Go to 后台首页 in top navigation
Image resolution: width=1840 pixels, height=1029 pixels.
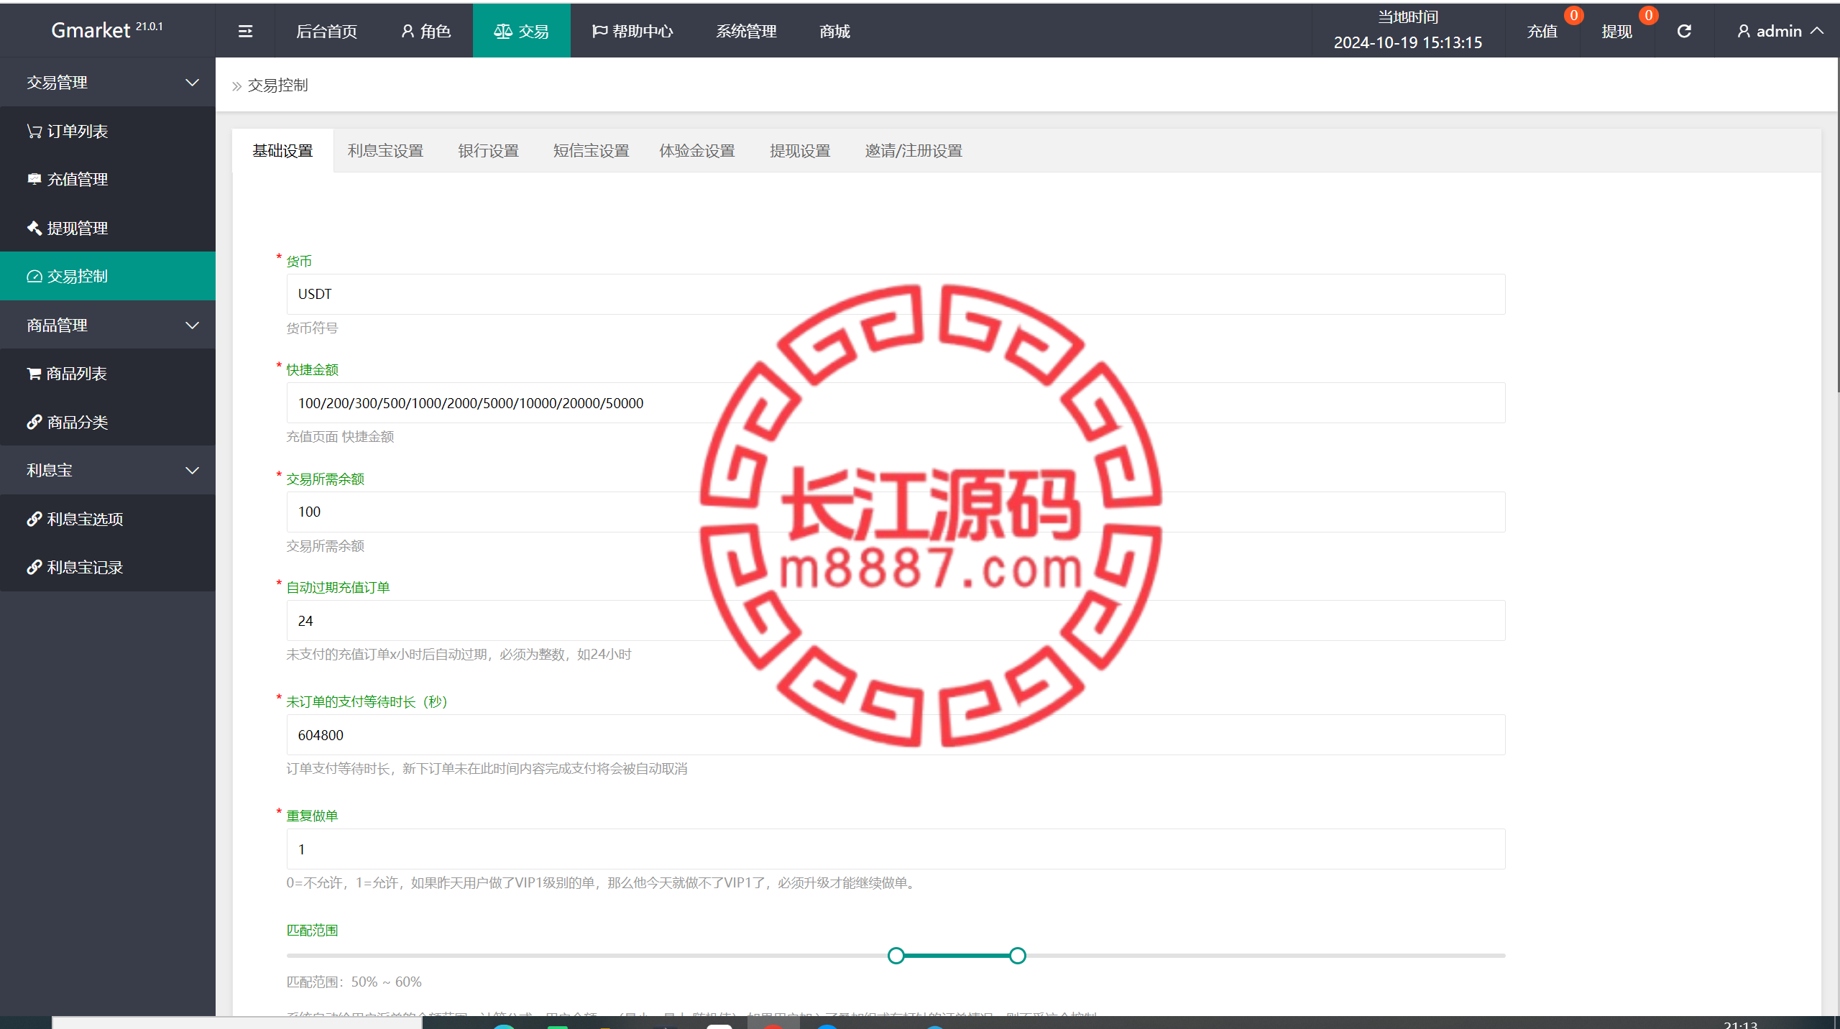tap(326, 31)
